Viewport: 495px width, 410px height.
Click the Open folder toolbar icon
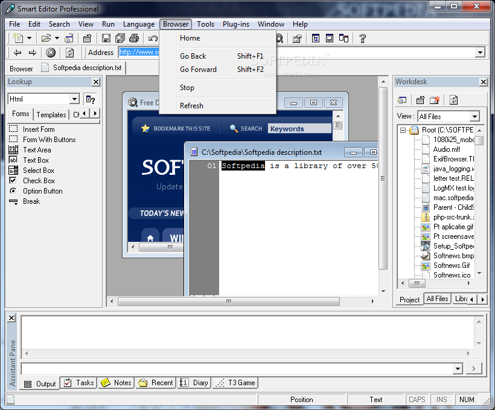click(x=46, y=38)
